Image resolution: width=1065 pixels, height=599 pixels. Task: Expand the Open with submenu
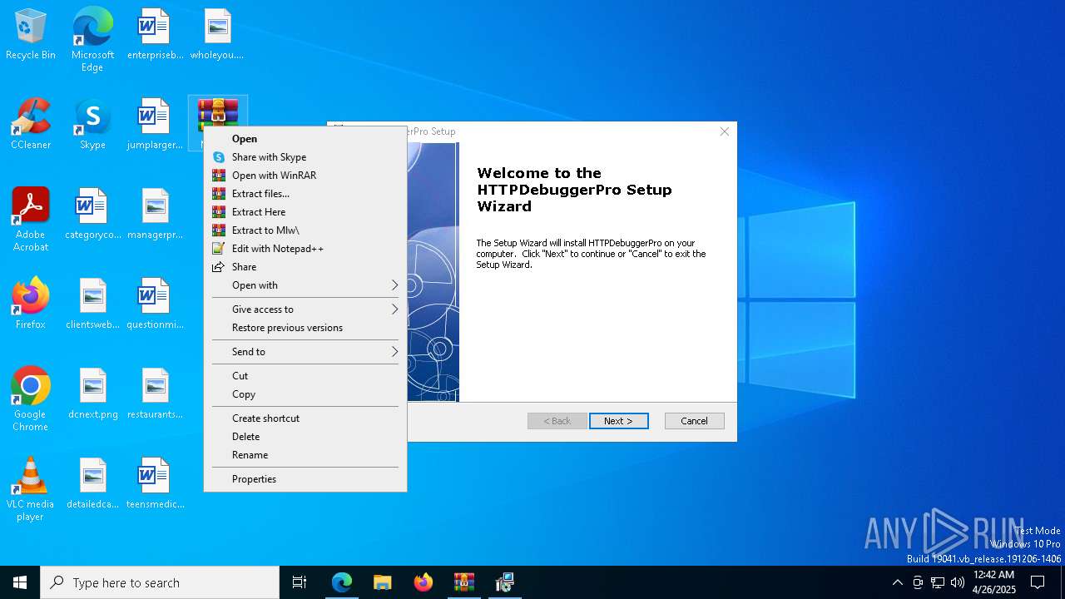[x=305, y=285]
